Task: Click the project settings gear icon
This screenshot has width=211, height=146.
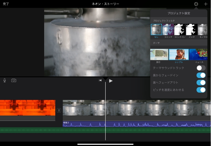Action: coord(196,4)
